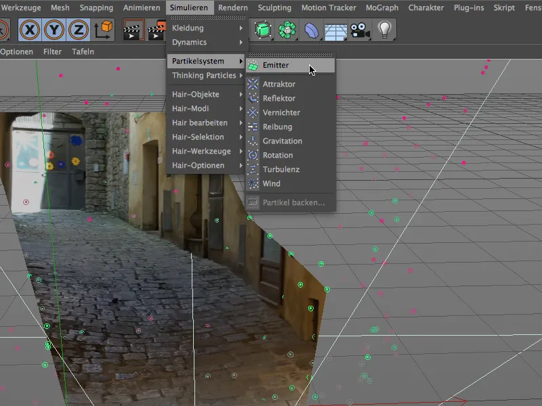Open the Sculpting menu
The image size is (542, 406).
[274, 7]
